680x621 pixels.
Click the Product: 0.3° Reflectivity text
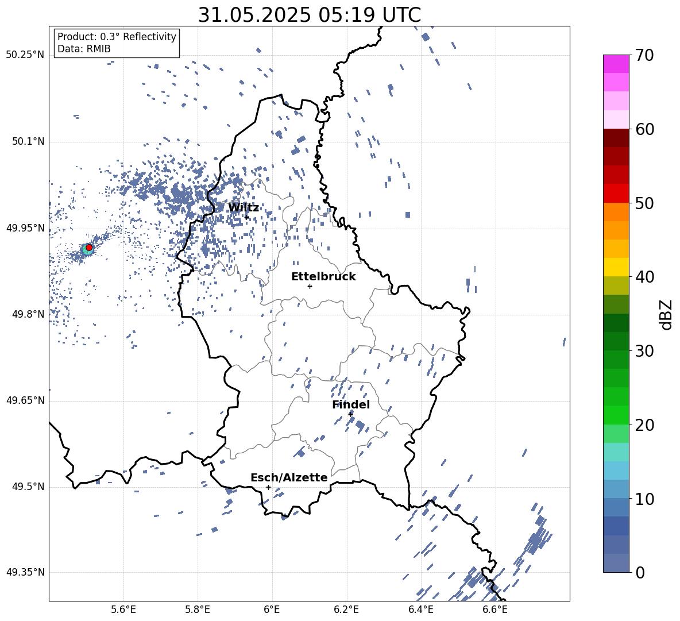pyautogui.click(x=117, y=37)
